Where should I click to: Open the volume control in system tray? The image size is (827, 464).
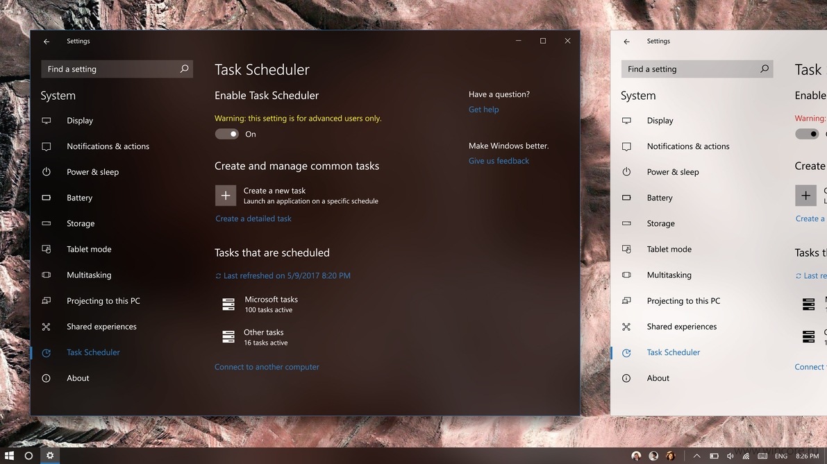730,456
